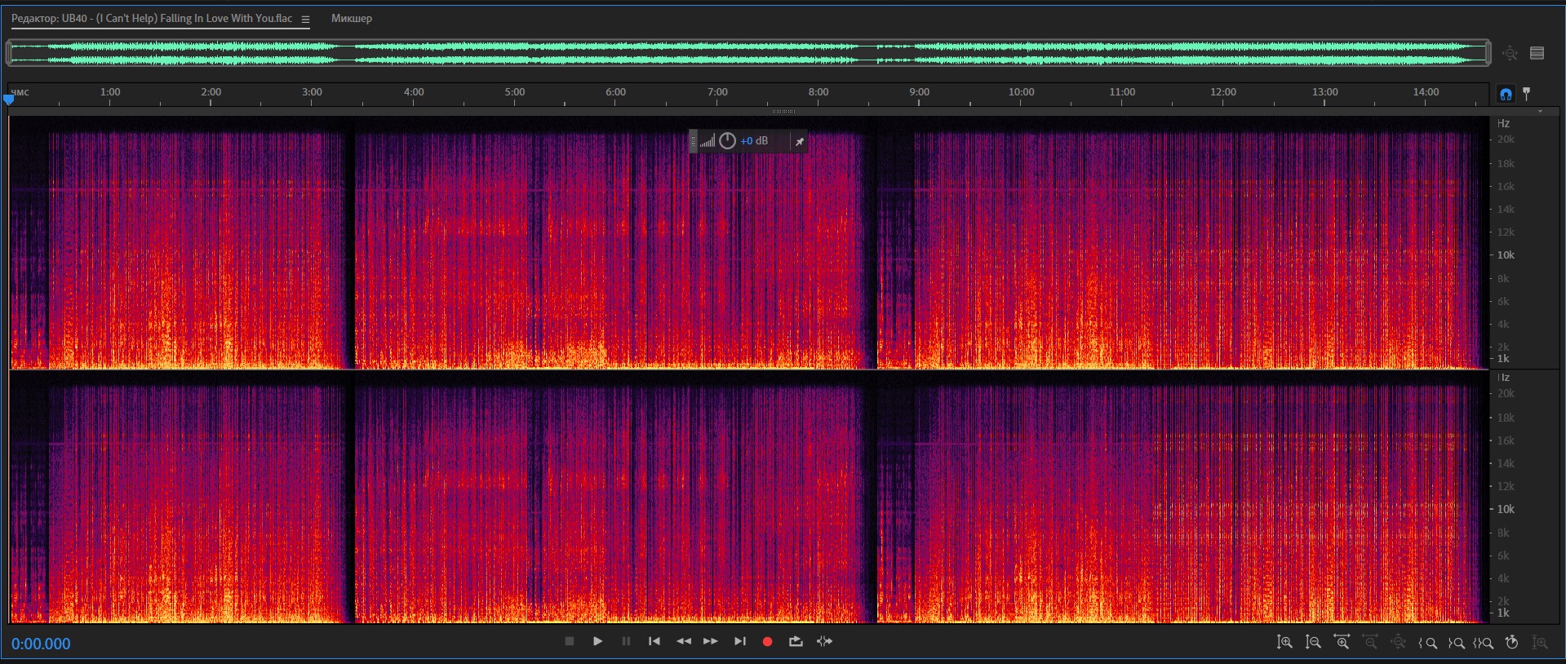This screenshot has width=1566, height=664.
Task: Adjust the +0 dB volume knob
Action: point(727,141)
